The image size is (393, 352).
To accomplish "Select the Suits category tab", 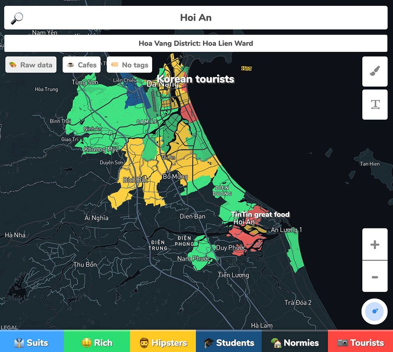I will coord(32,342).
